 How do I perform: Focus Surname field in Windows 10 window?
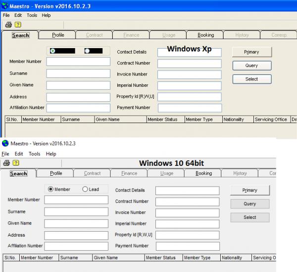[x=76, y=211]
